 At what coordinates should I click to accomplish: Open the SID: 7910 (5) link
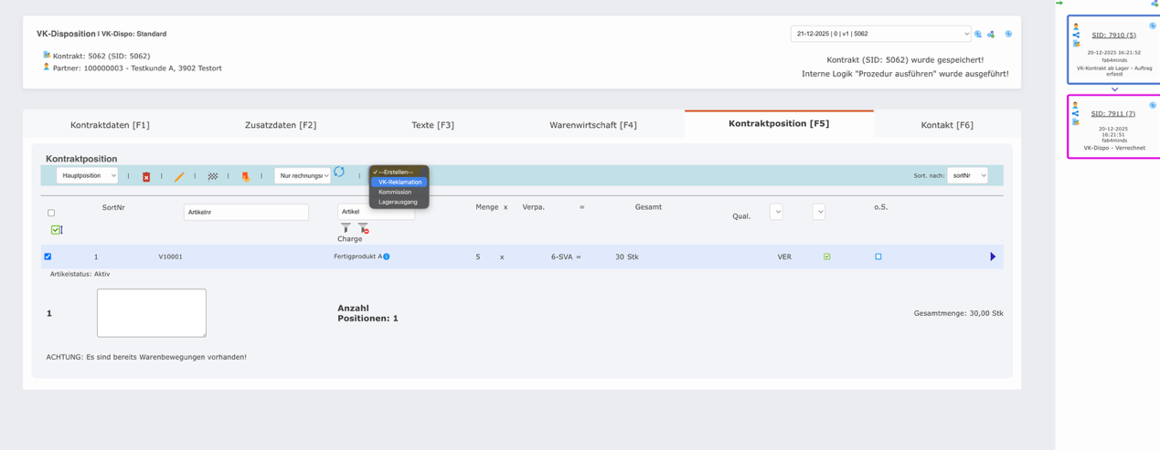click(x=1113, y=35)
